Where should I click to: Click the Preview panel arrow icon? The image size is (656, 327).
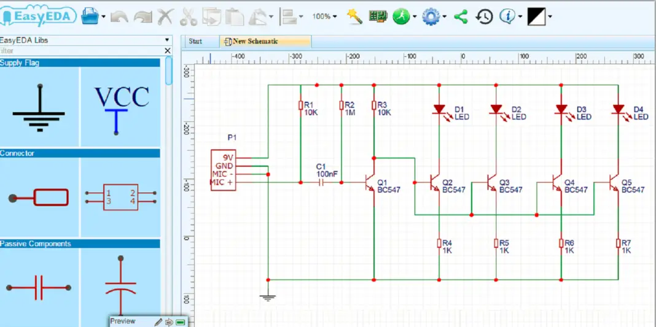click(169, 322)
